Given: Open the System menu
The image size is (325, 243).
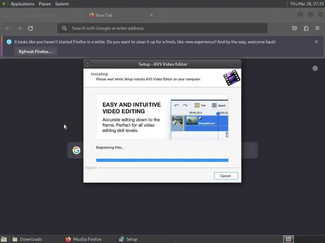Looking at the screenshot, I should tap(62, 4).
